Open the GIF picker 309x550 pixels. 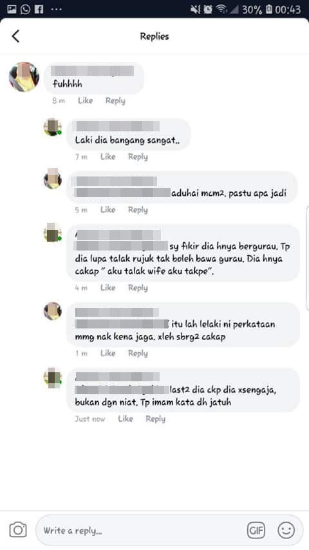(256, 530)
